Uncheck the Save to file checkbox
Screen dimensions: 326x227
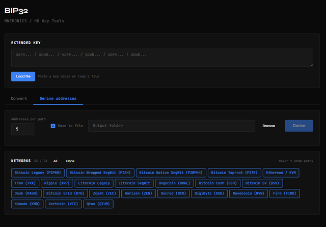click(53, 126)
